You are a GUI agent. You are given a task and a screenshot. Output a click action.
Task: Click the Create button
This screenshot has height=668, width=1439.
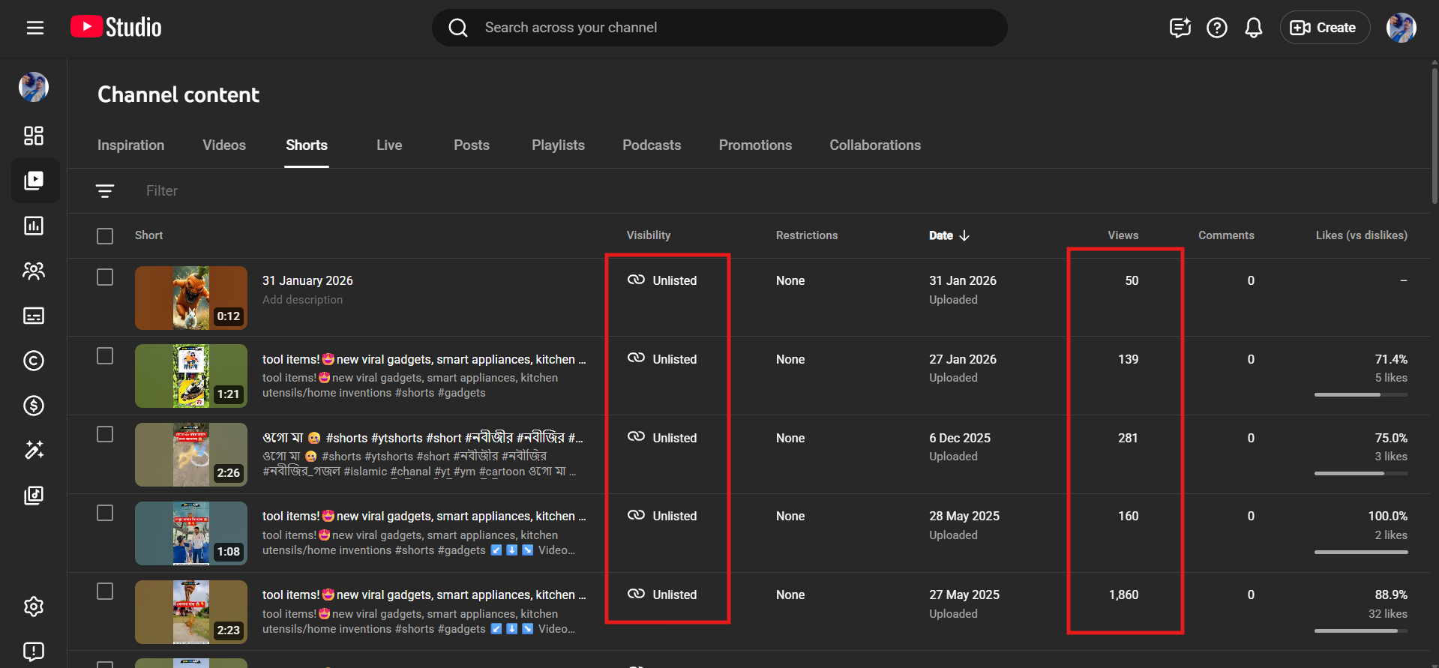[x=1324, y=28]
